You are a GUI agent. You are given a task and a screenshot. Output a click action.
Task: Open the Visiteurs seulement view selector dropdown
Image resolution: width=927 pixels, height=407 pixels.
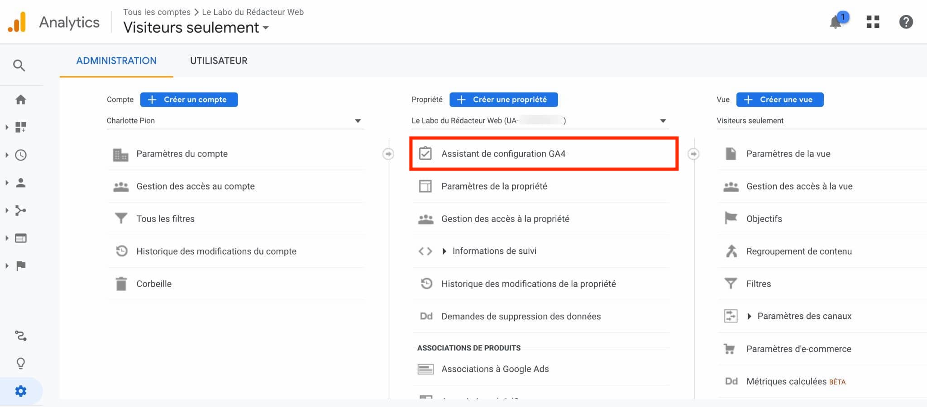pyautogui.click(x=196, y=28)
